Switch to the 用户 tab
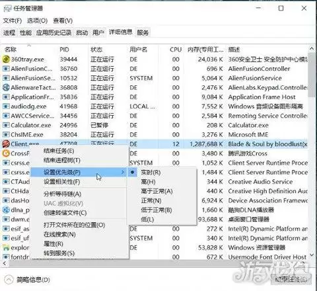Image resolution: width=317 pixels, height=291 pixels. coord(98,32)
